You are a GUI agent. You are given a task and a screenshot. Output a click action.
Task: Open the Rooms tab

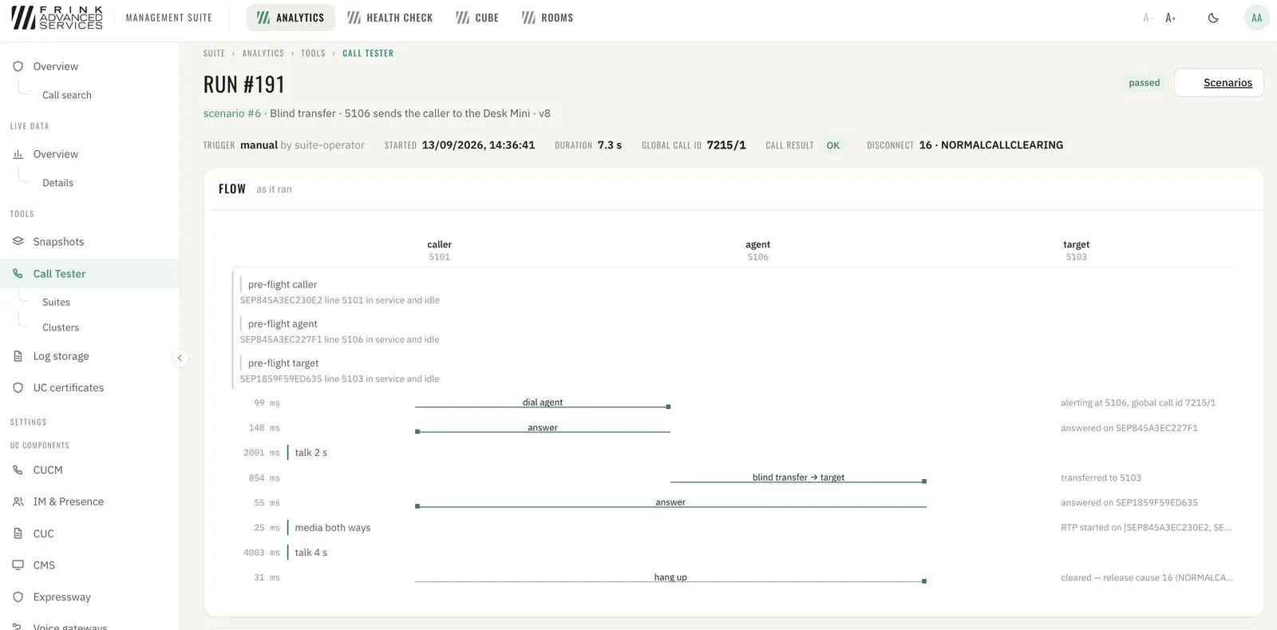(548, 18)
